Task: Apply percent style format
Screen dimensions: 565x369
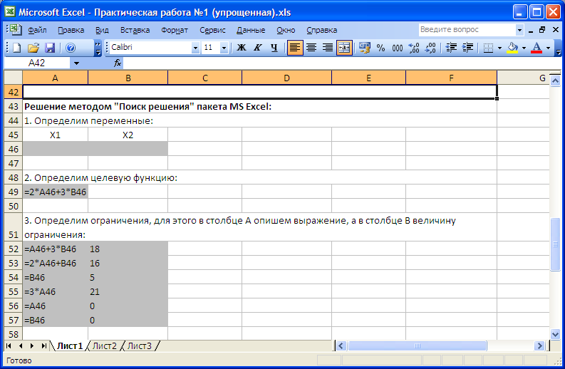Action: click(381, 48)
